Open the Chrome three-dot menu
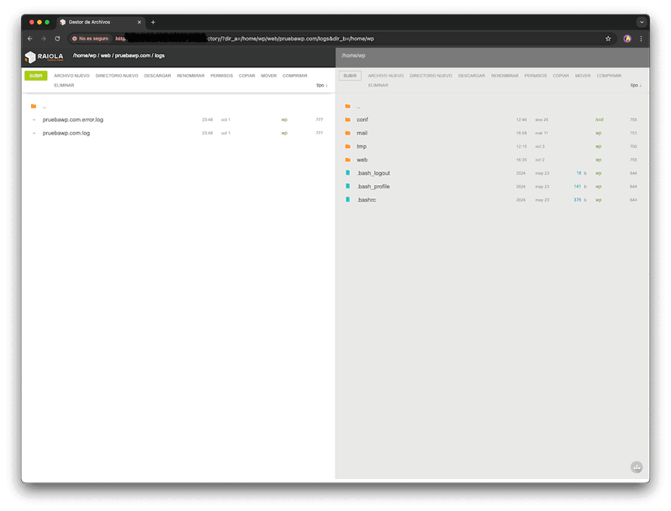Viewport: 671px width, 511px height. pos(641,39)
